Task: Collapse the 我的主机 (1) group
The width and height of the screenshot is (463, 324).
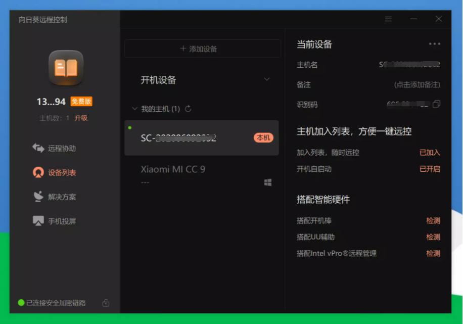Action: coord(134,109)
